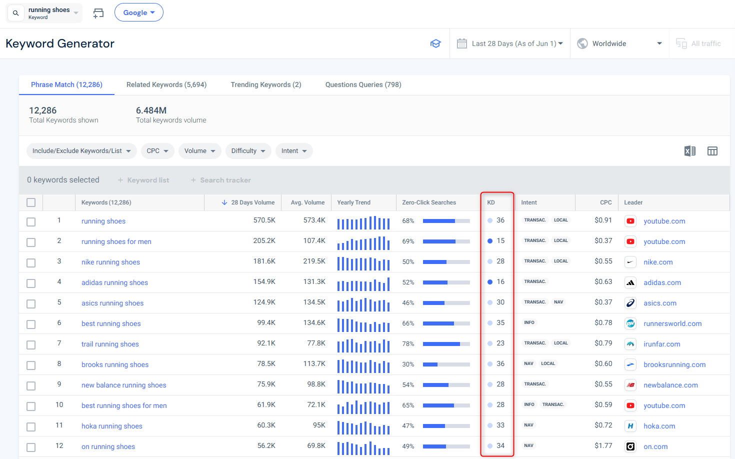Open the Volume filter dropdown
This screenshot has height=459, width=735.
tap(200, 151)
